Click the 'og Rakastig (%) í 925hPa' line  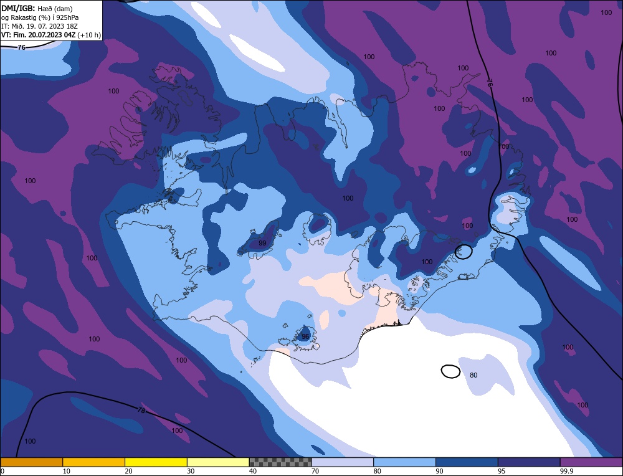click(x=40, y=17)
